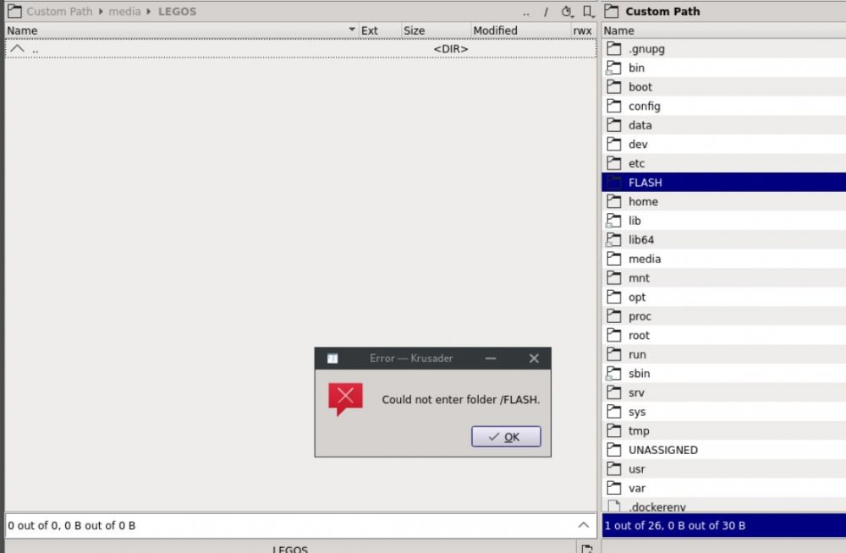This screenshot has height=553, width=846.
Task: Go up with the '..' toolbar button
Action: [x=526, y=12]
